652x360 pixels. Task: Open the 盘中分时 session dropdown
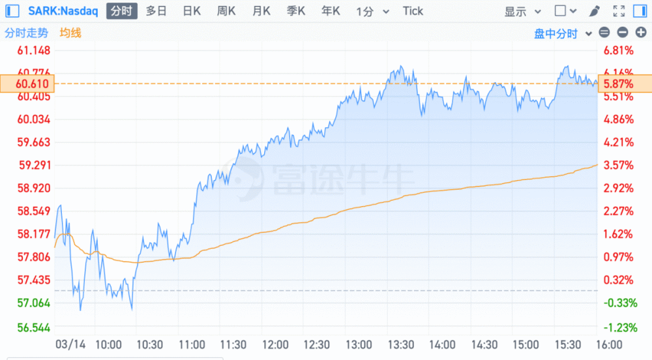[563, 33]
